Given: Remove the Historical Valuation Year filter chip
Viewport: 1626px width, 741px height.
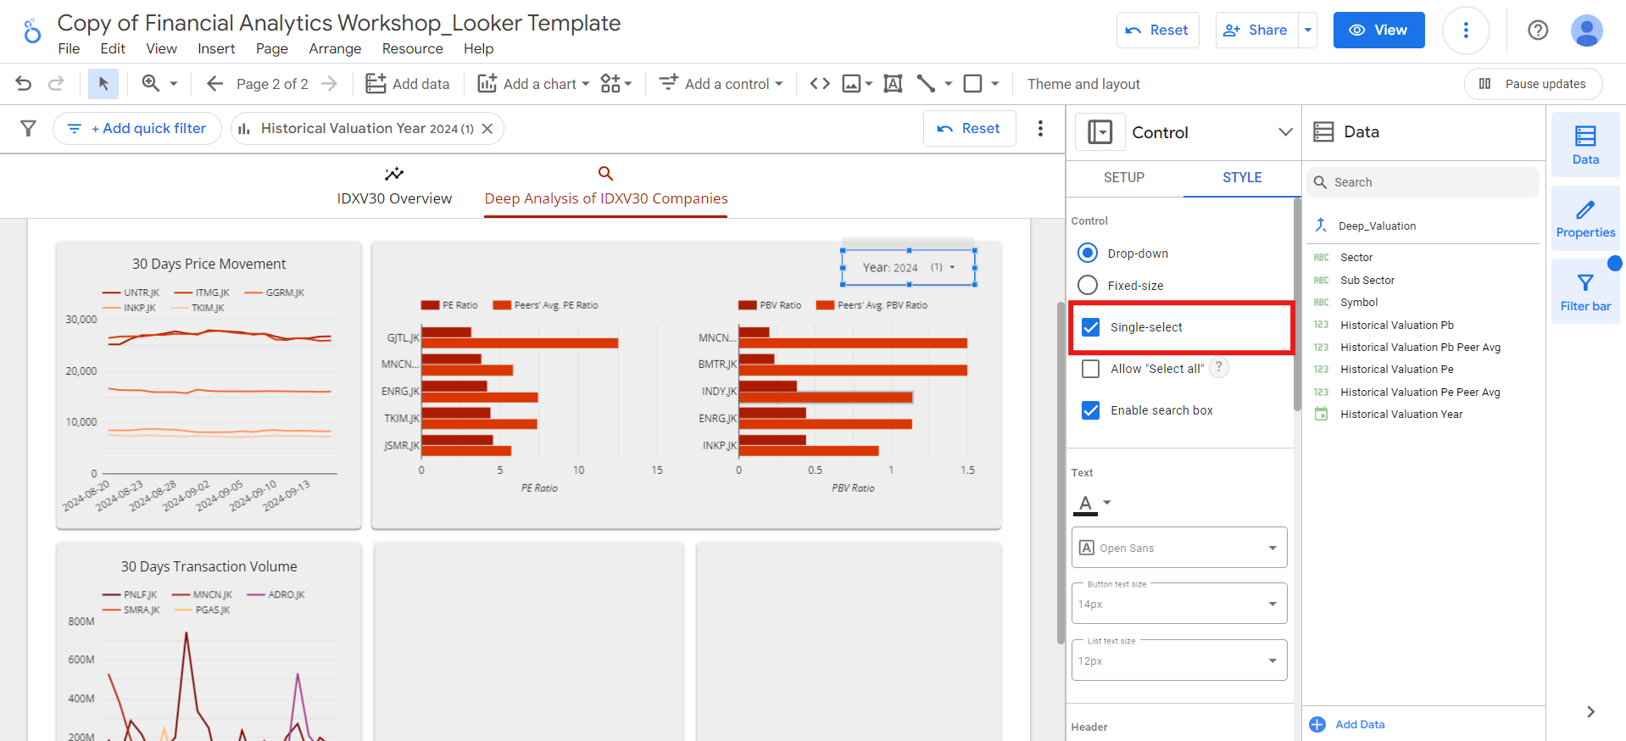Looking at the screenshot, I should click(487, 129).
